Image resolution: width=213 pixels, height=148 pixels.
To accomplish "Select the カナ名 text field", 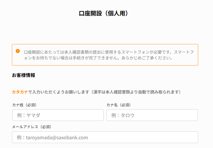I will coord(152,115).
